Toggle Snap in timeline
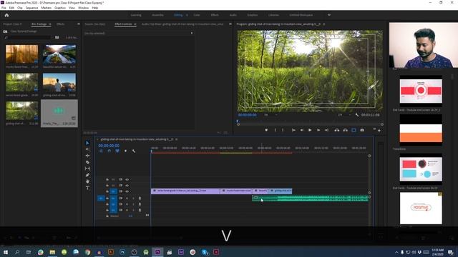458x257 pixels. click(x=109, y=151)
